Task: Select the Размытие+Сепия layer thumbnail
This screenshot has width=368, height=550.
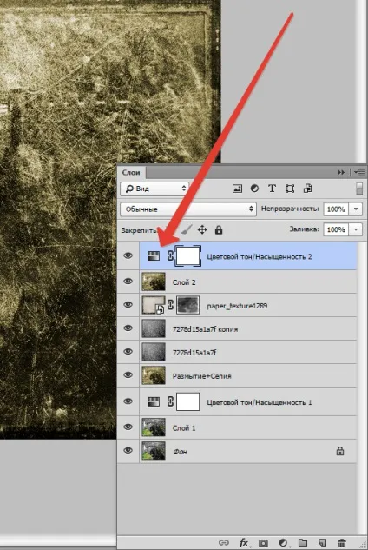Action: click(154, 375)
